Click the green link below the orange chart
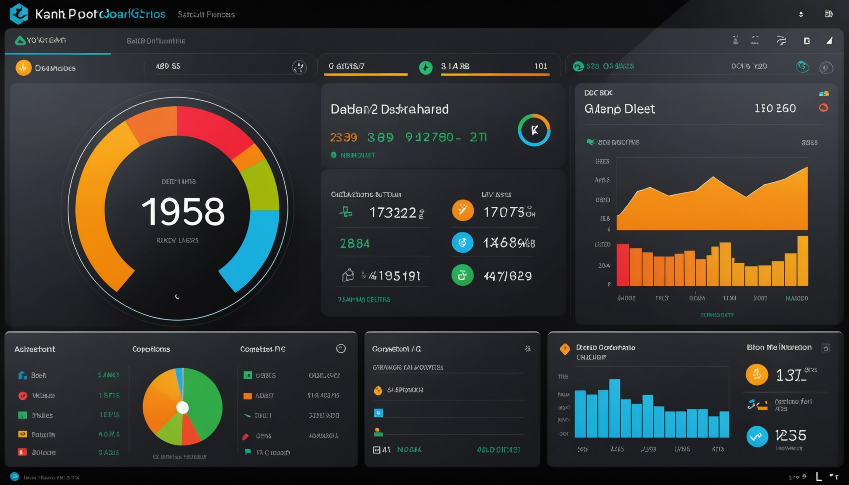Image resolution: width=849 pixels, height=485 pixels. click(x=717, y=314)
